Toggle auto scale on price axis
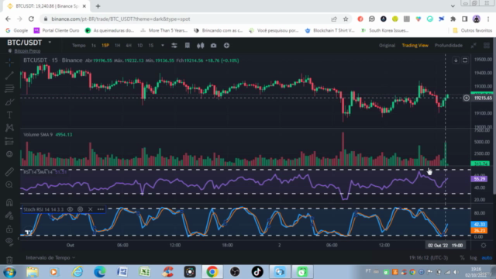Screen dimensions: 496x279 [x=487, y=258]
